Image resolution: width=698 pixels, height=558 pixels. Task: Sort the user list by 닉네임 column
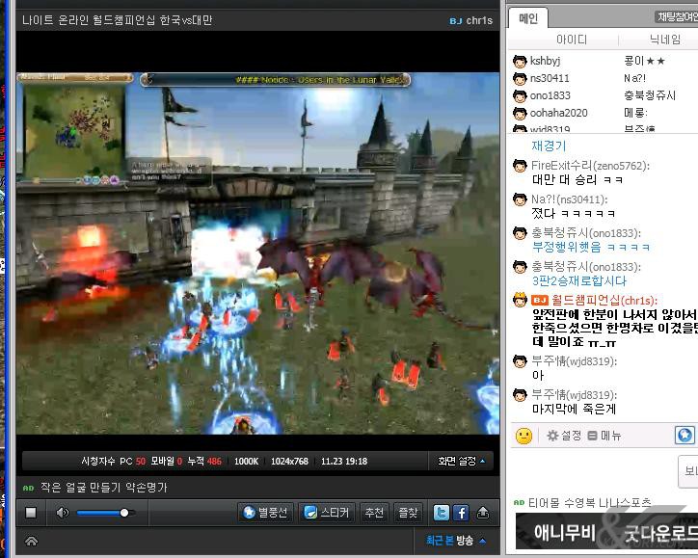pyautogui.click(x=665, y=40)
